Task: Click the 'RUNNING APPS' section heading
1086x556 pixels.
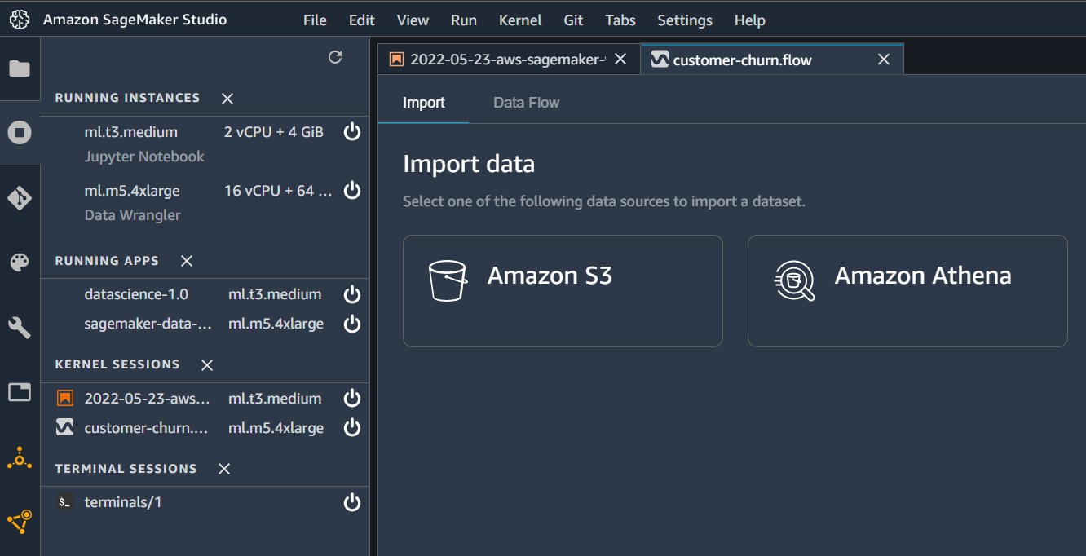Action: [x=107, y=261]
